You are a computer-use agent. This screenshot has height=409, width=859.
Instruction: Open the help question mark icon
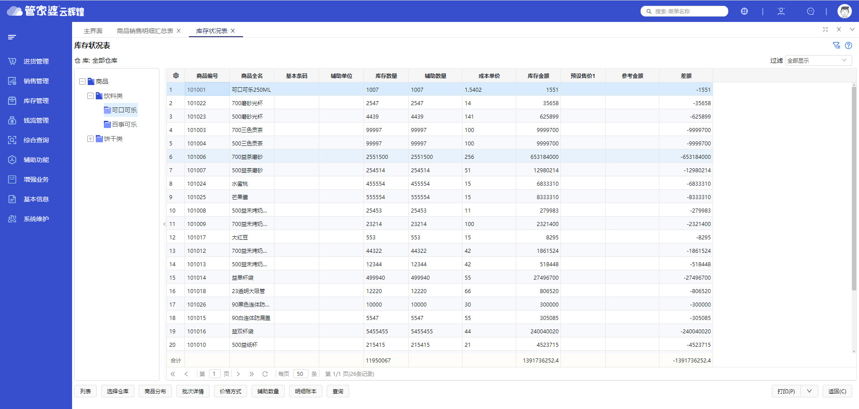(x=848, y=45)
